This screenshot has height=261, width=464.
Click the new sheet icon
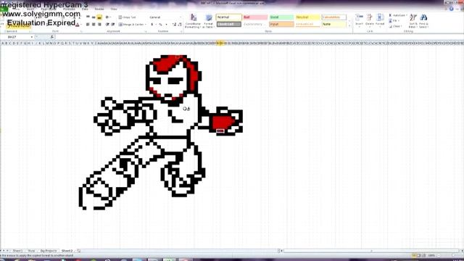tap(79, 251)
